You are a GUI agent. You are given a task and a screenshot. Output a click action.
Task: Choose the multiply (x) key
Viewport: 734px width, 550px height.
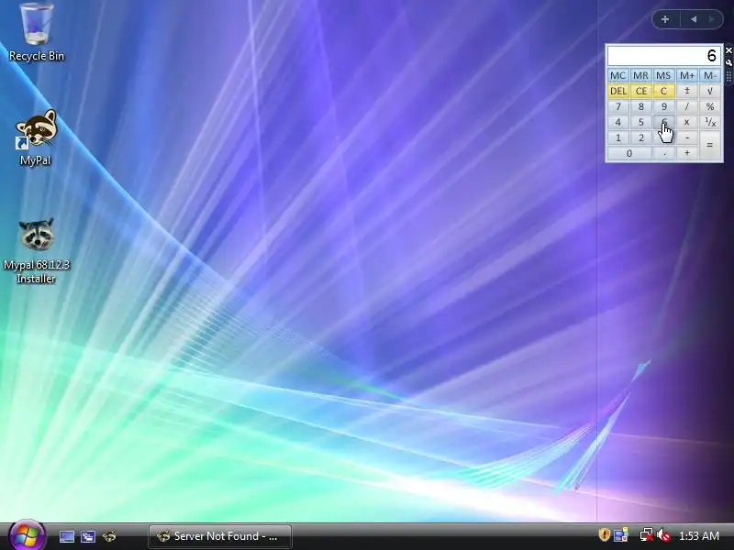click(686, 122)
